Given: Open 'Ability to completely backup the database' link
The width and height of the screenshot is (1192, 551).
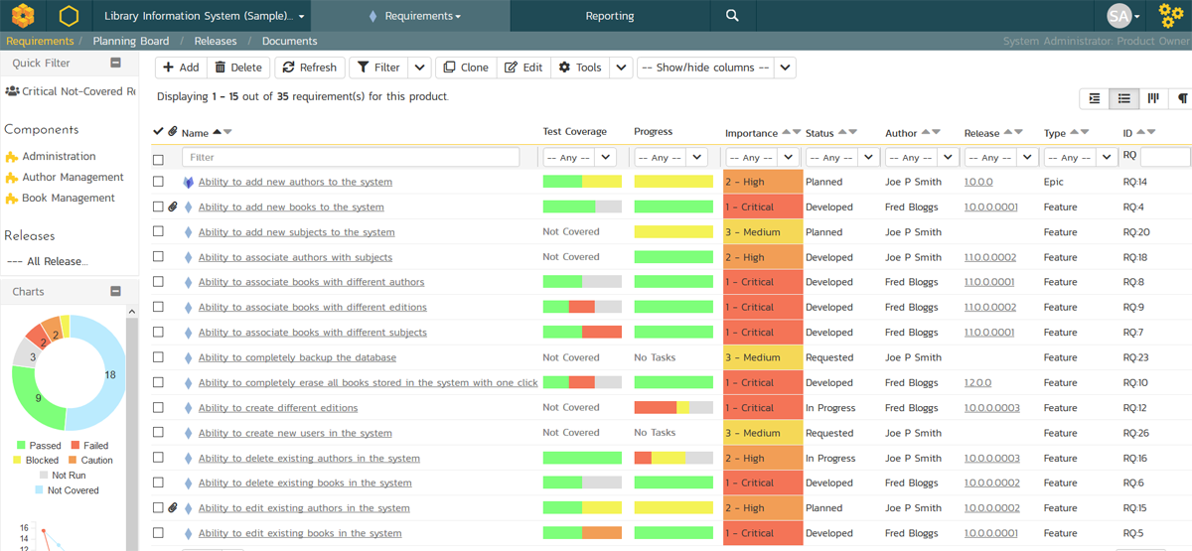Looking at the screenshot, I should pyautogui.click(x=297, y=357).
